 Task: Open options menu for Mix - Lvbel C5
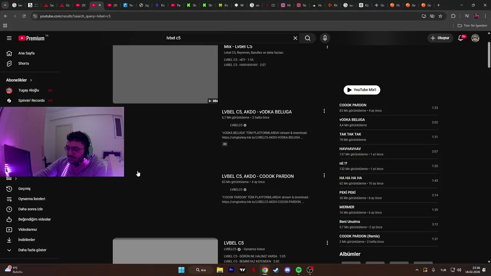(x=327, y=47)
